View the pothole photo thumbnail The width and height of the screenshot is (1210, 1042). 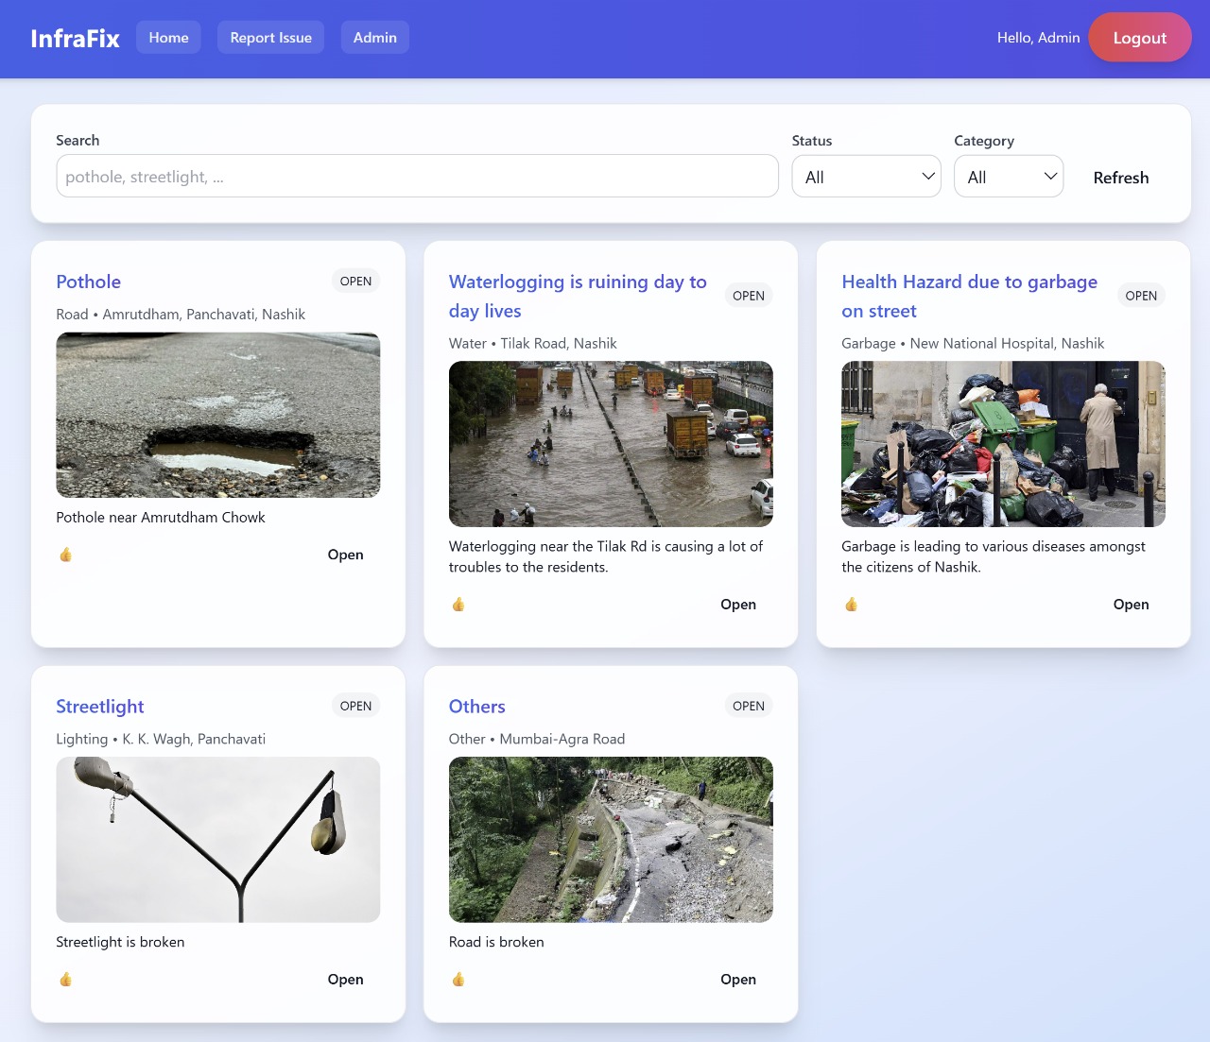pyautogui.click(x=218, y=415)
